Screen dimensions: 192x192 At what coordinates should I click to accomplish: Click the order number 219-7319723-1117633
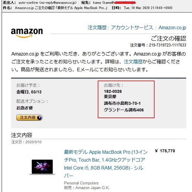(167, 45)
